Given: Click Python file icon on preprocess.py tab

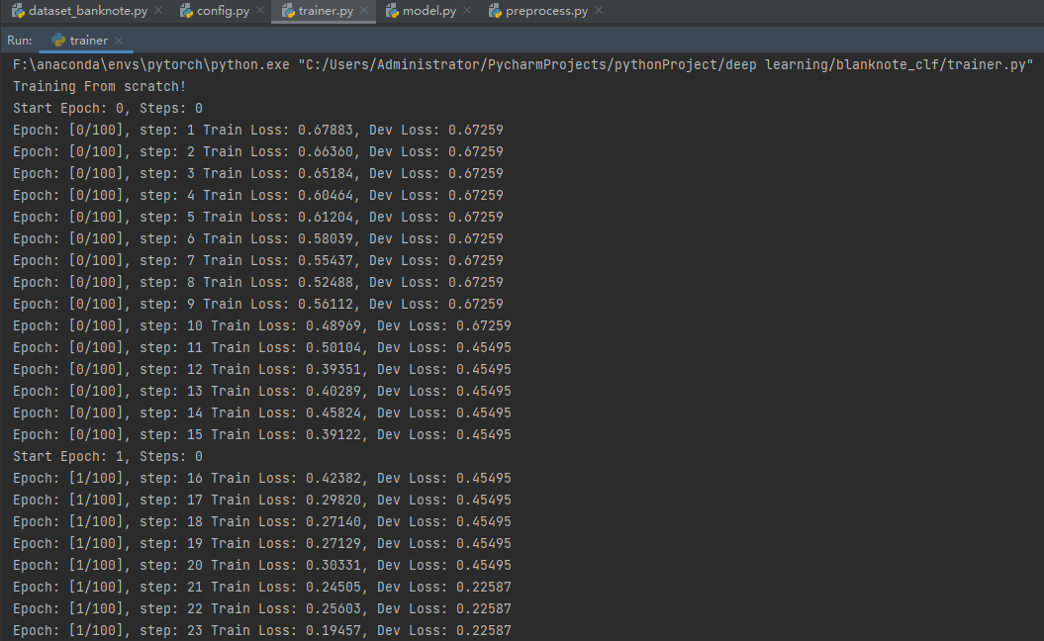Looking at the screenshot, I should click(x=496, y=11).
